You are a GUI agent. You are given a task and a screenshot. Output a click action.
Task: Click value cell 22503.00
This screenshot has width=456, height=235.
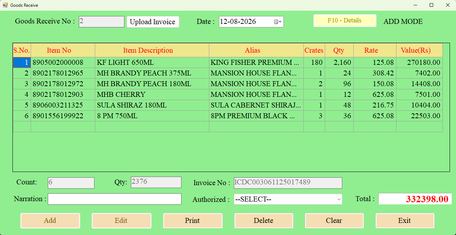(419, 116)
